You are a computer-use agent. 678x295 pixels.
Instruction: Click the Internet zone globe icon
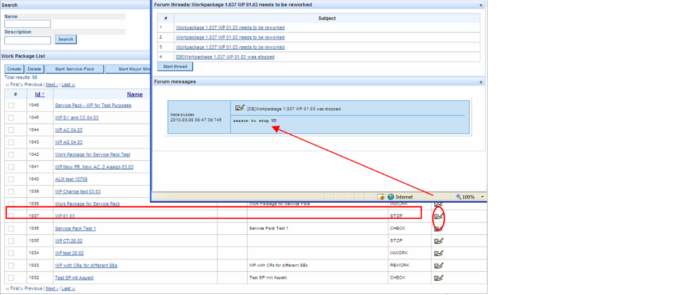(390, 197)
